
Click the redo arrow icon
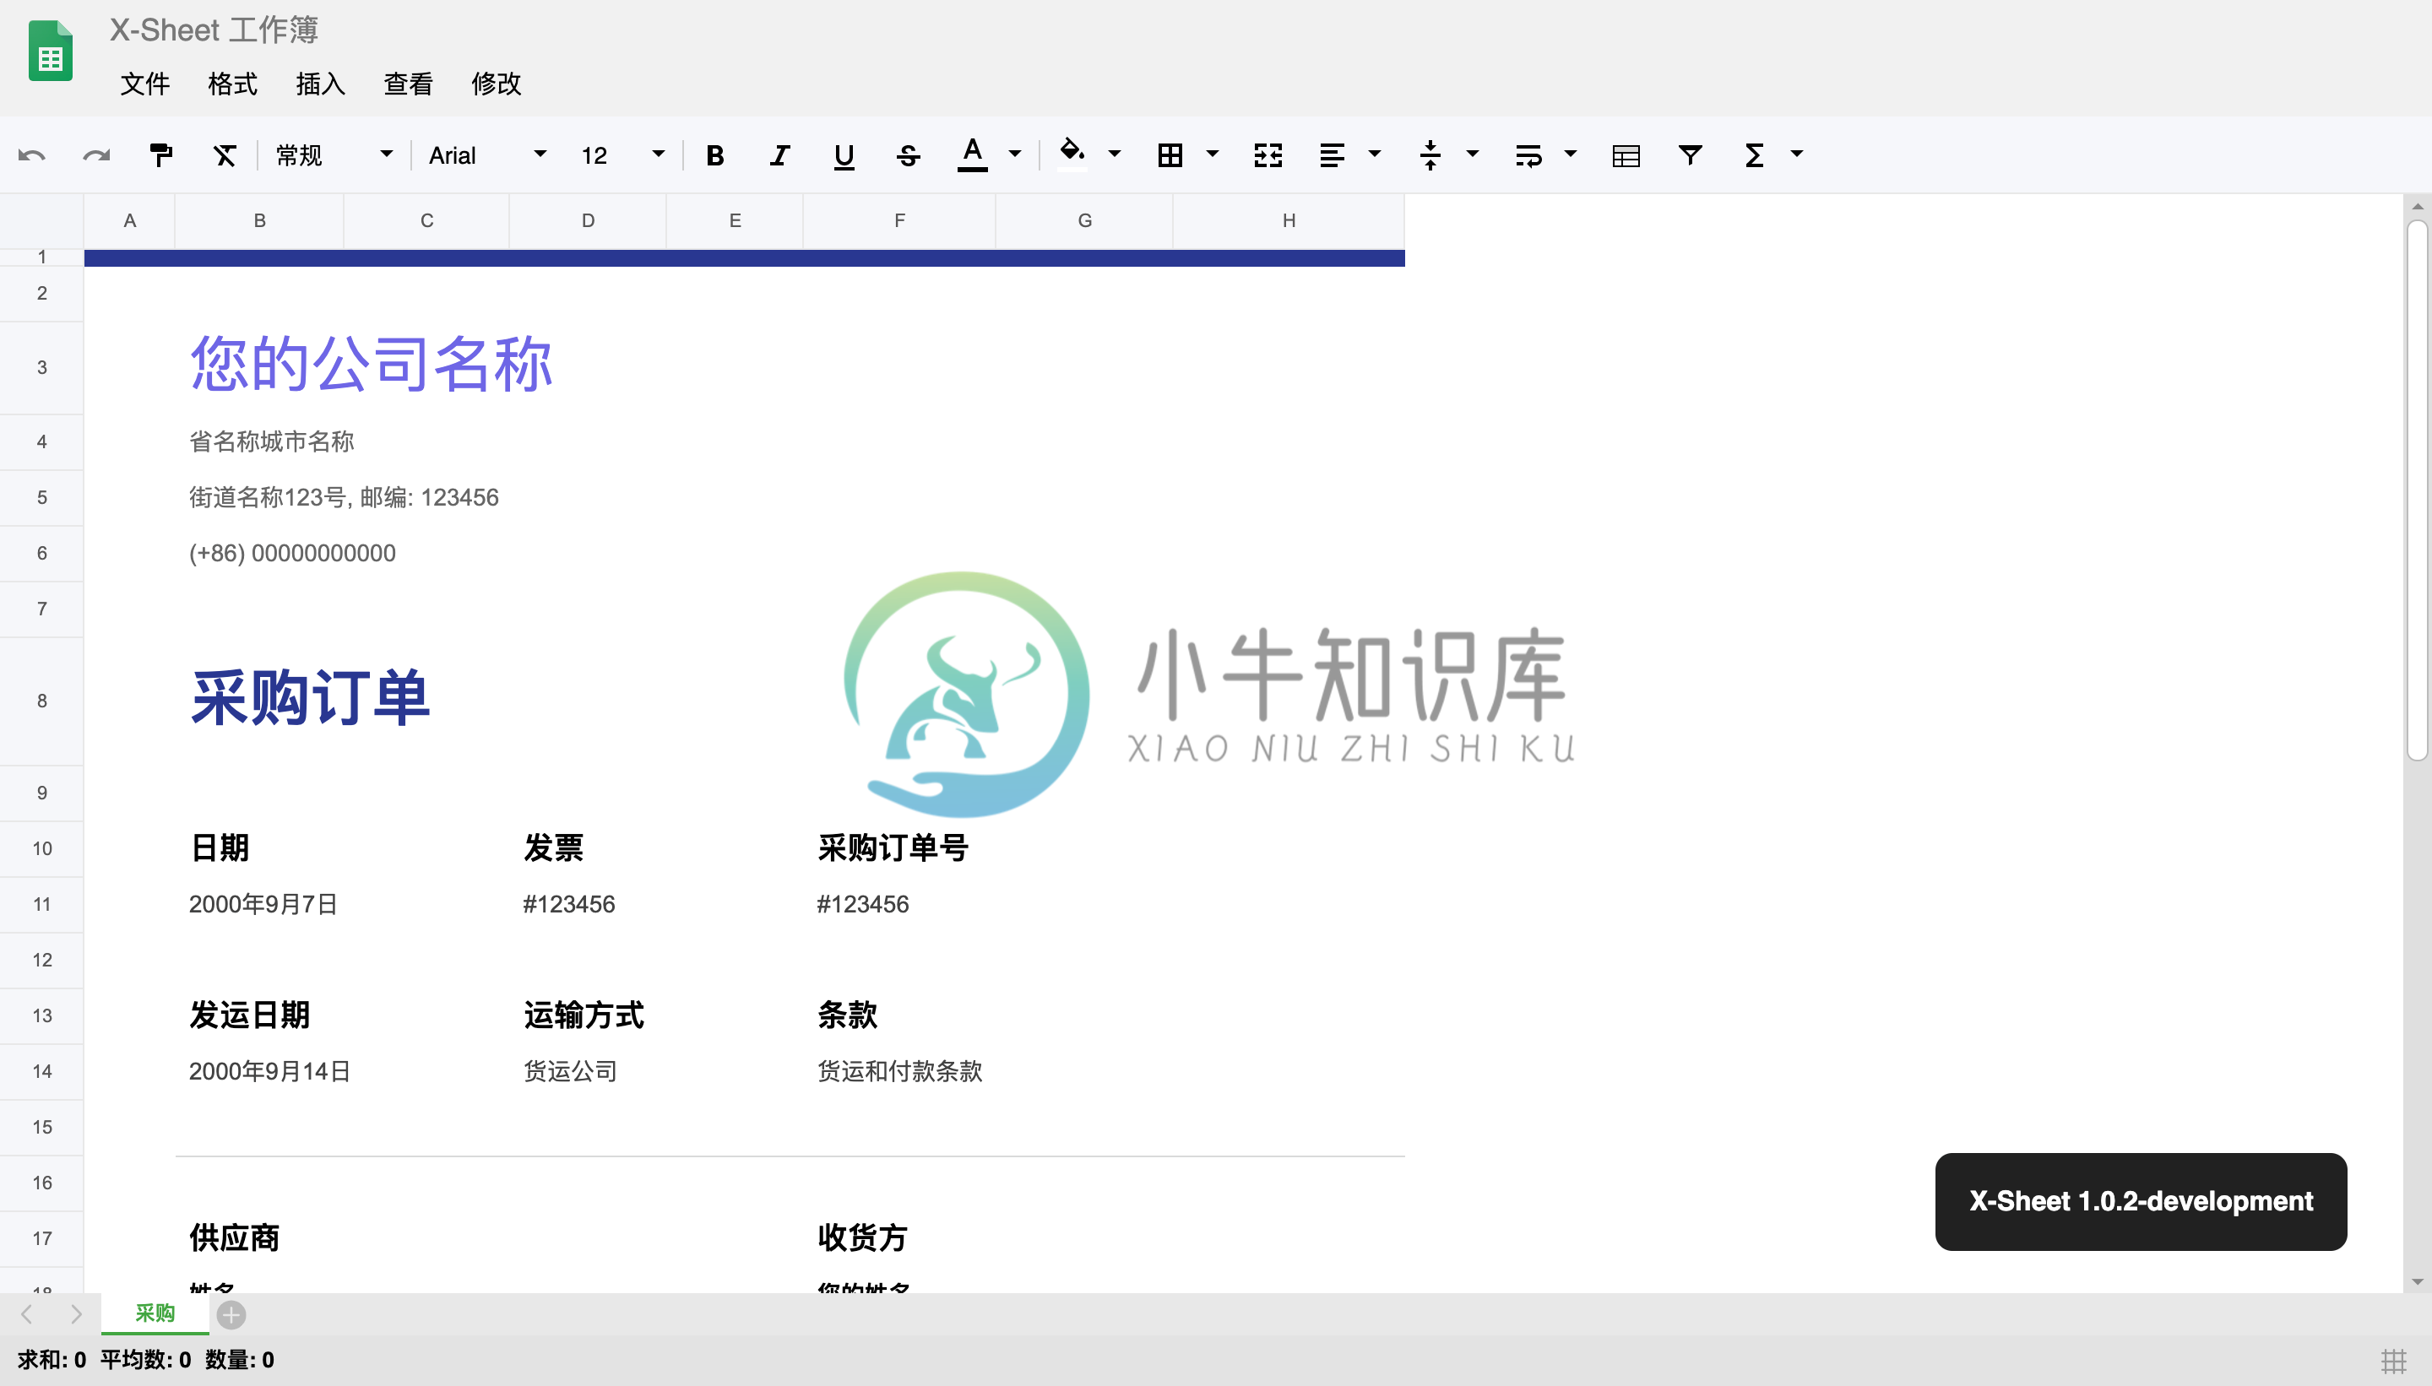point(96,155)
